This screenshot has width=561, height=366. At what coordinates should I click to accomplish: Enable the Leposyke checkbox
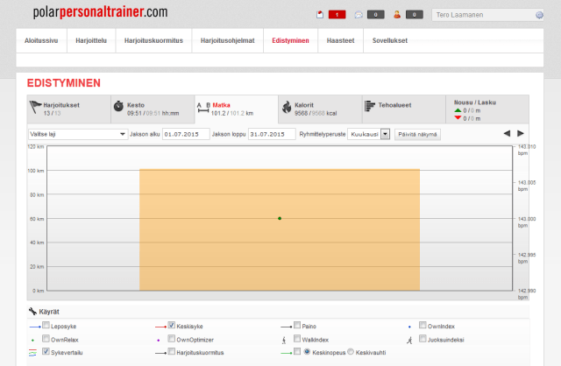46,325
